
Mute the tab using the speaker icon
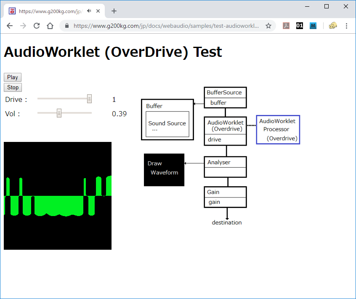tap(89, 11)
